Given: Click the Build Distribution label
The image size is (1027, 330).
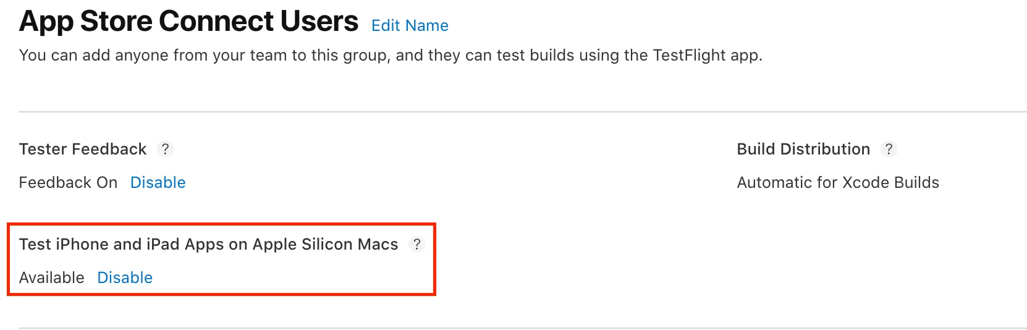Looking at the screenshot, I should [x=803, y=149].
